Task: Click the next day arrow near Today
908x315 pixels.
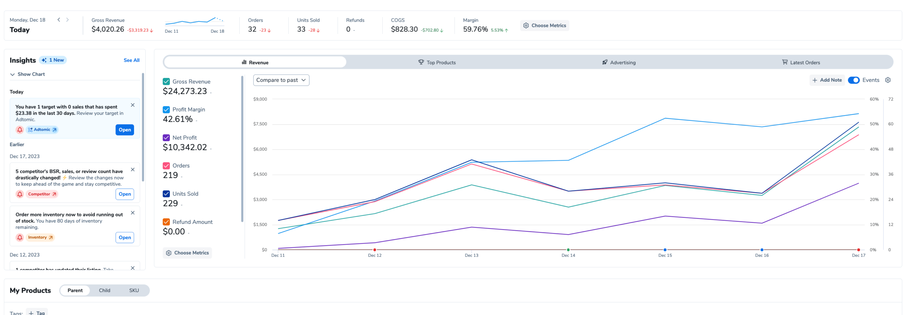Action: coord(67,20)
